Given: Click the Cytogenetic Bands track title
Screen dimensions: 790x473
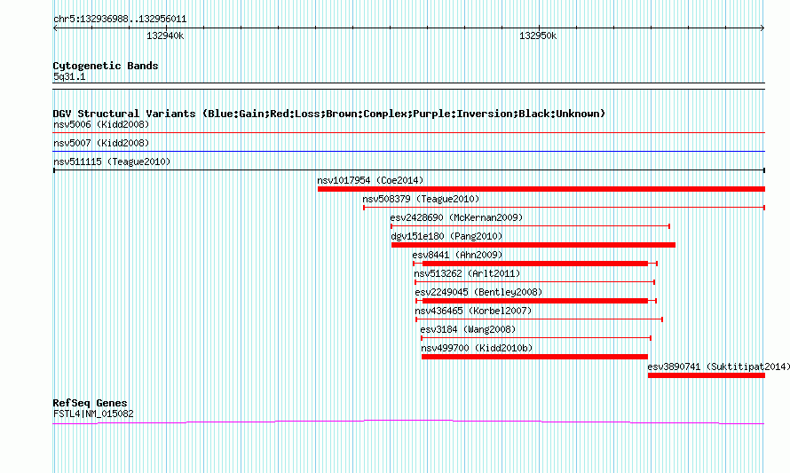Looking at the screenshot, I should point(106,66).
